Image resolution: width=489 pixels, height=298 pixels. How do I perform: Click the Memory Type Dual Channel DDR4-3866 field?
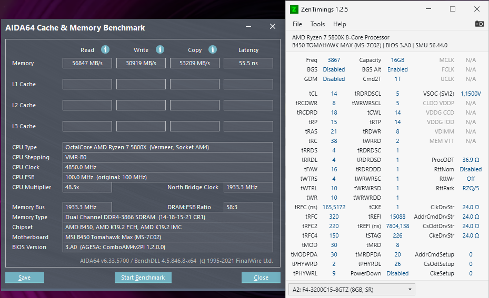[x=168, y=217]
